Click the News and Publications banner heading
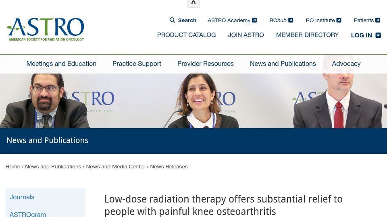Screen dimensions: 387x217 pos(48,140)
